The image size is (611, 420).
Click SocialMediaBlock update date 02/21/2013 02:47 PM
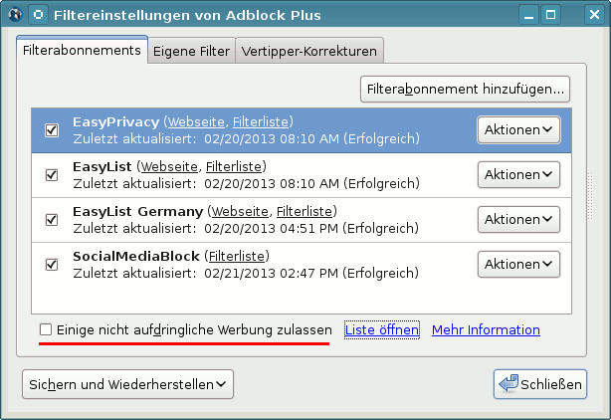tap(272, 273)
